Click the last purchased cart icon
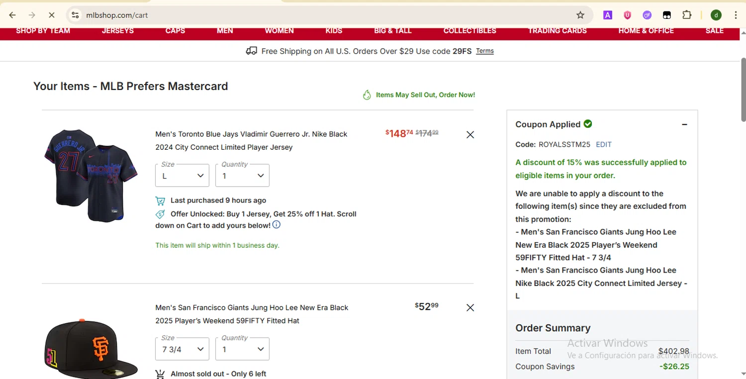Screen dimensions: 746x379 tap(160, 200)
